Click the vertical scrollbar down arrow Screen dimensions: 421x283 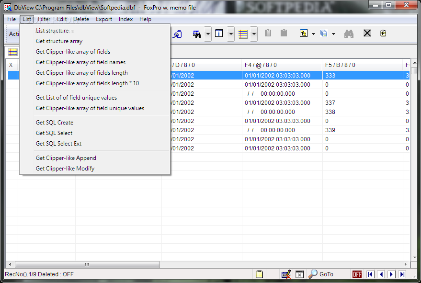click(x=415, y=258)
